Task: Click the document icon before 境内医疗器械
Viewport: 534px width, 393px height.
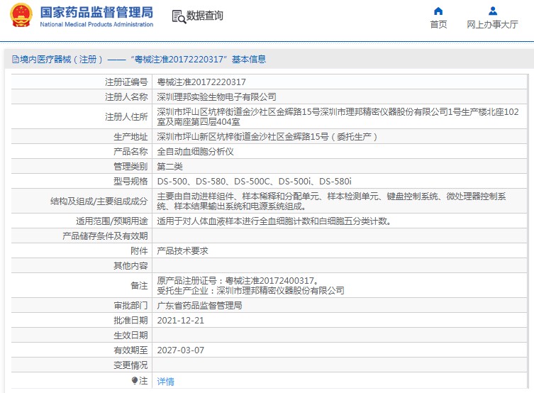Action: [x=16, y=60]
